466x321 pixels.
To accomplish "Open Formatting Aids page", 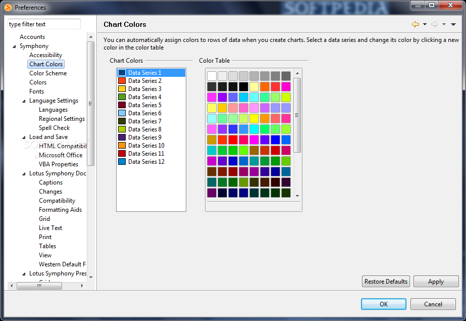I will click(x=60, y=210).
